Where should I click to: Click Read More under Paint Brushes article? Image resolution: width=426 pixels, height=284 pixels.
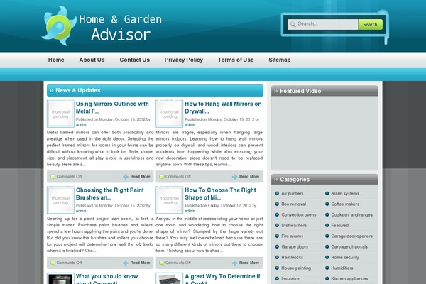pyautogui.click(x=140, y=263)
